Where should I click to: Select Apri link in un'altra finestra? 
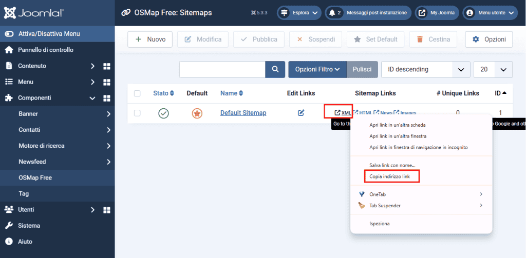pos(398,136)
